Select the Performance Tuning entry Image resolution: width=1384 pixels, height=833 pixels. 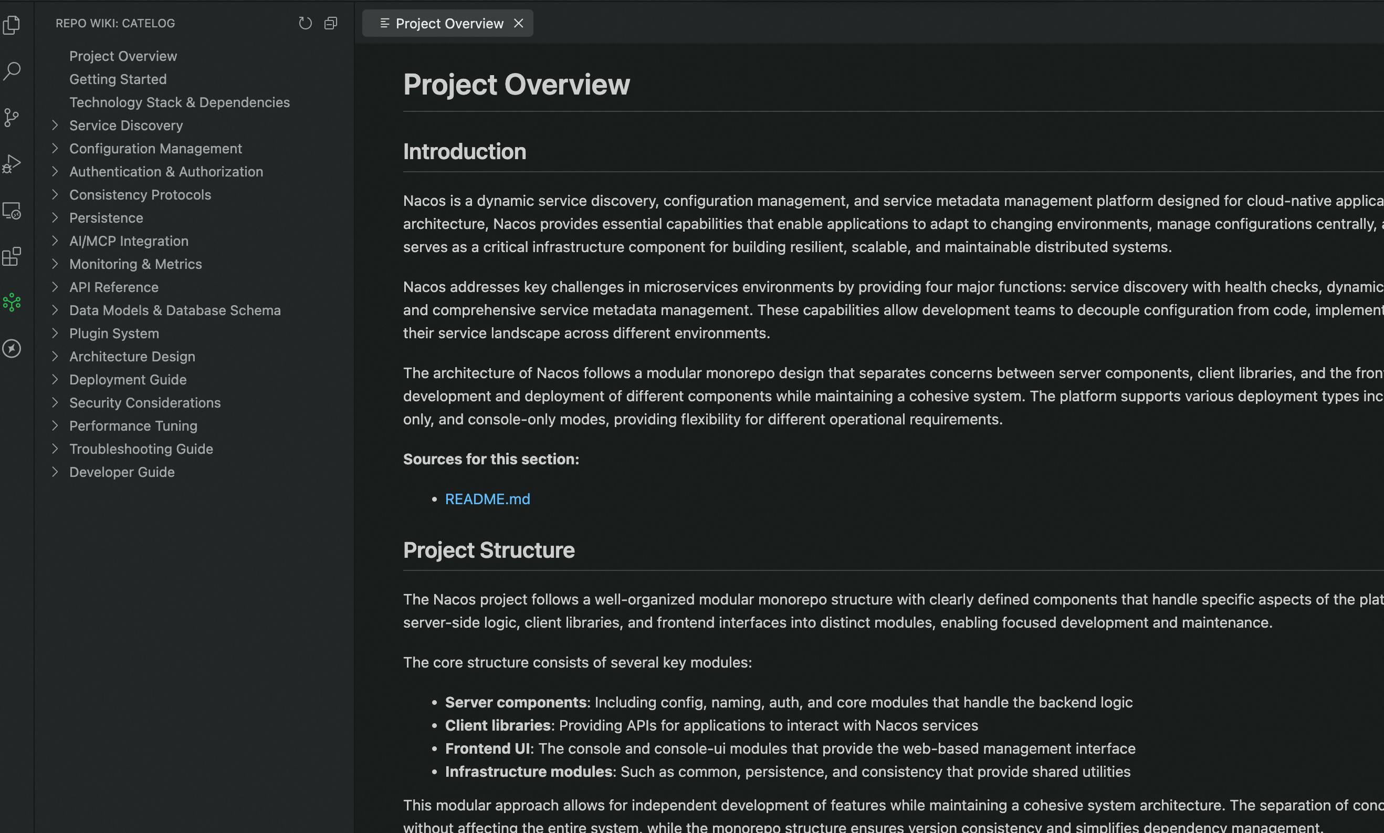click(x=133, y=425)
